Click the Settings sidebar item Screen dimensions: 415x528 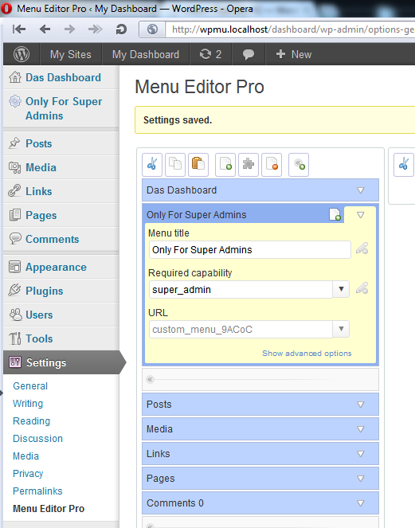tap(61, 362)
